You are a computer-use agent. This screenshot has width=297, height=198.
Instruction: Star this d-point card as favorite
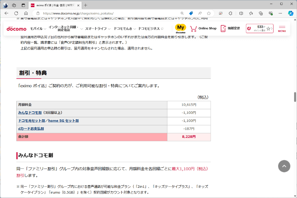click(x=269, y=28)
